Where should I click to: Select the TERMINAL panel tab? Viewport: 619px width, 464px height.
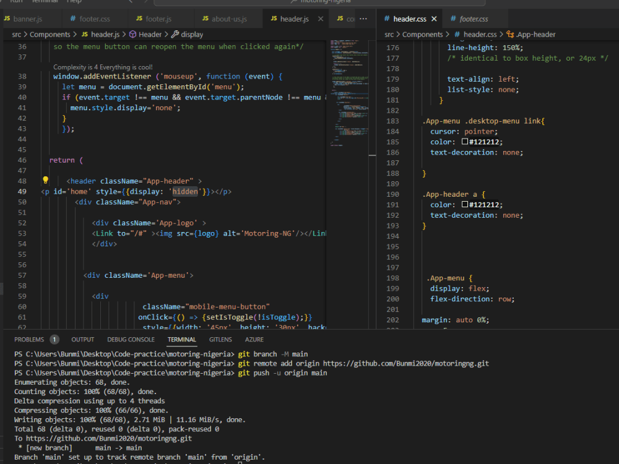click(181, 339)
